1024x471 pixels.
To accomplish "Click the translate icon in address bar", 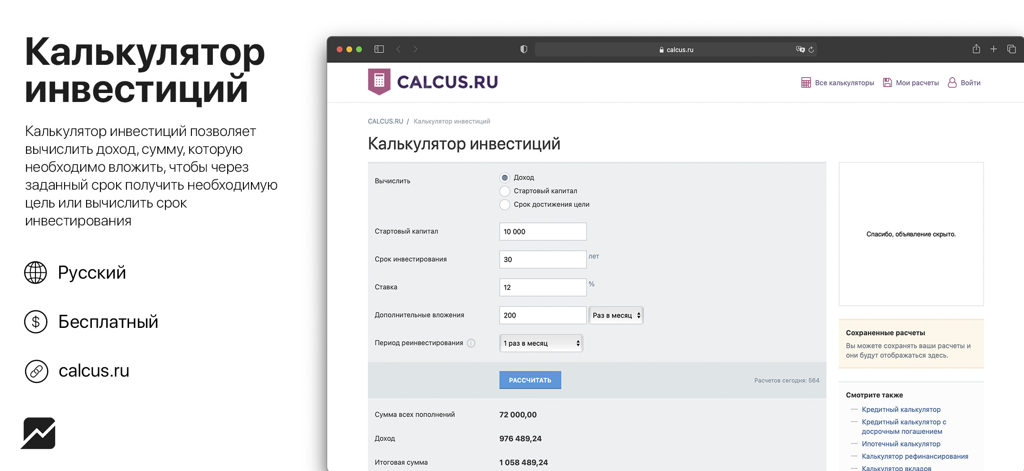I will 800,49.
